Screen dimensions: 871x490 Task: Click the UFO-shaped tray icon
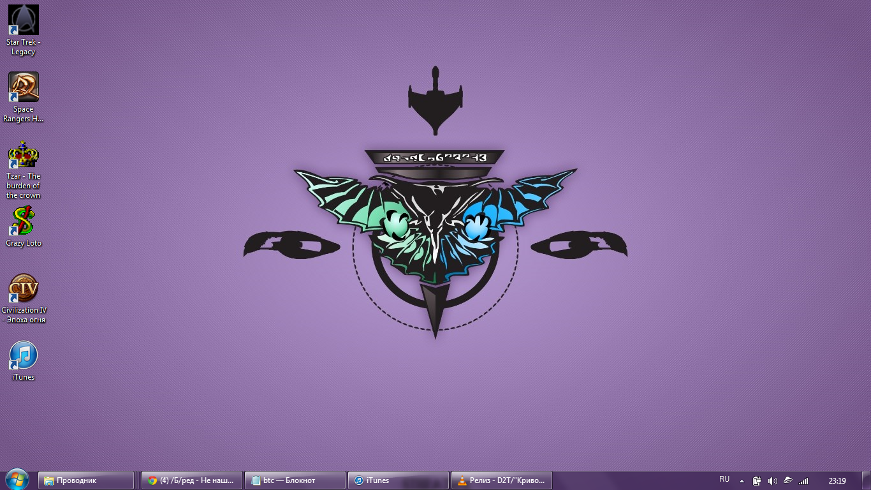[788, 480]
